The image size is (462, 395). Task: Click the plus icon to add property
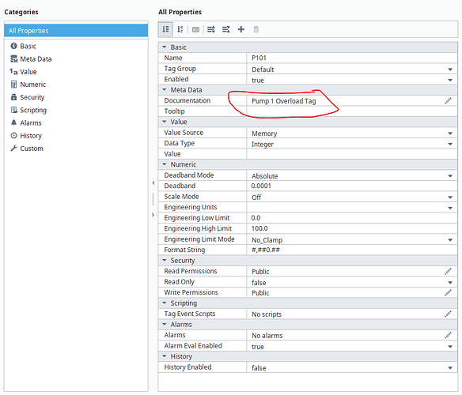pyautogui.click(x=241, y=29)
